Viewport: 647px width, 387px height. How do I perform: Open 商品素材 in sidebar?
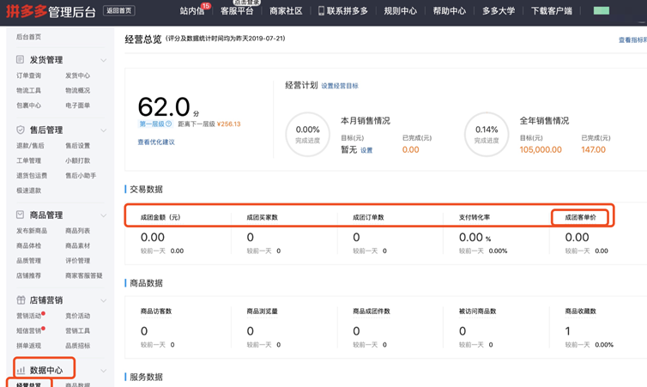pyautogui.click(x=77, y=245)
